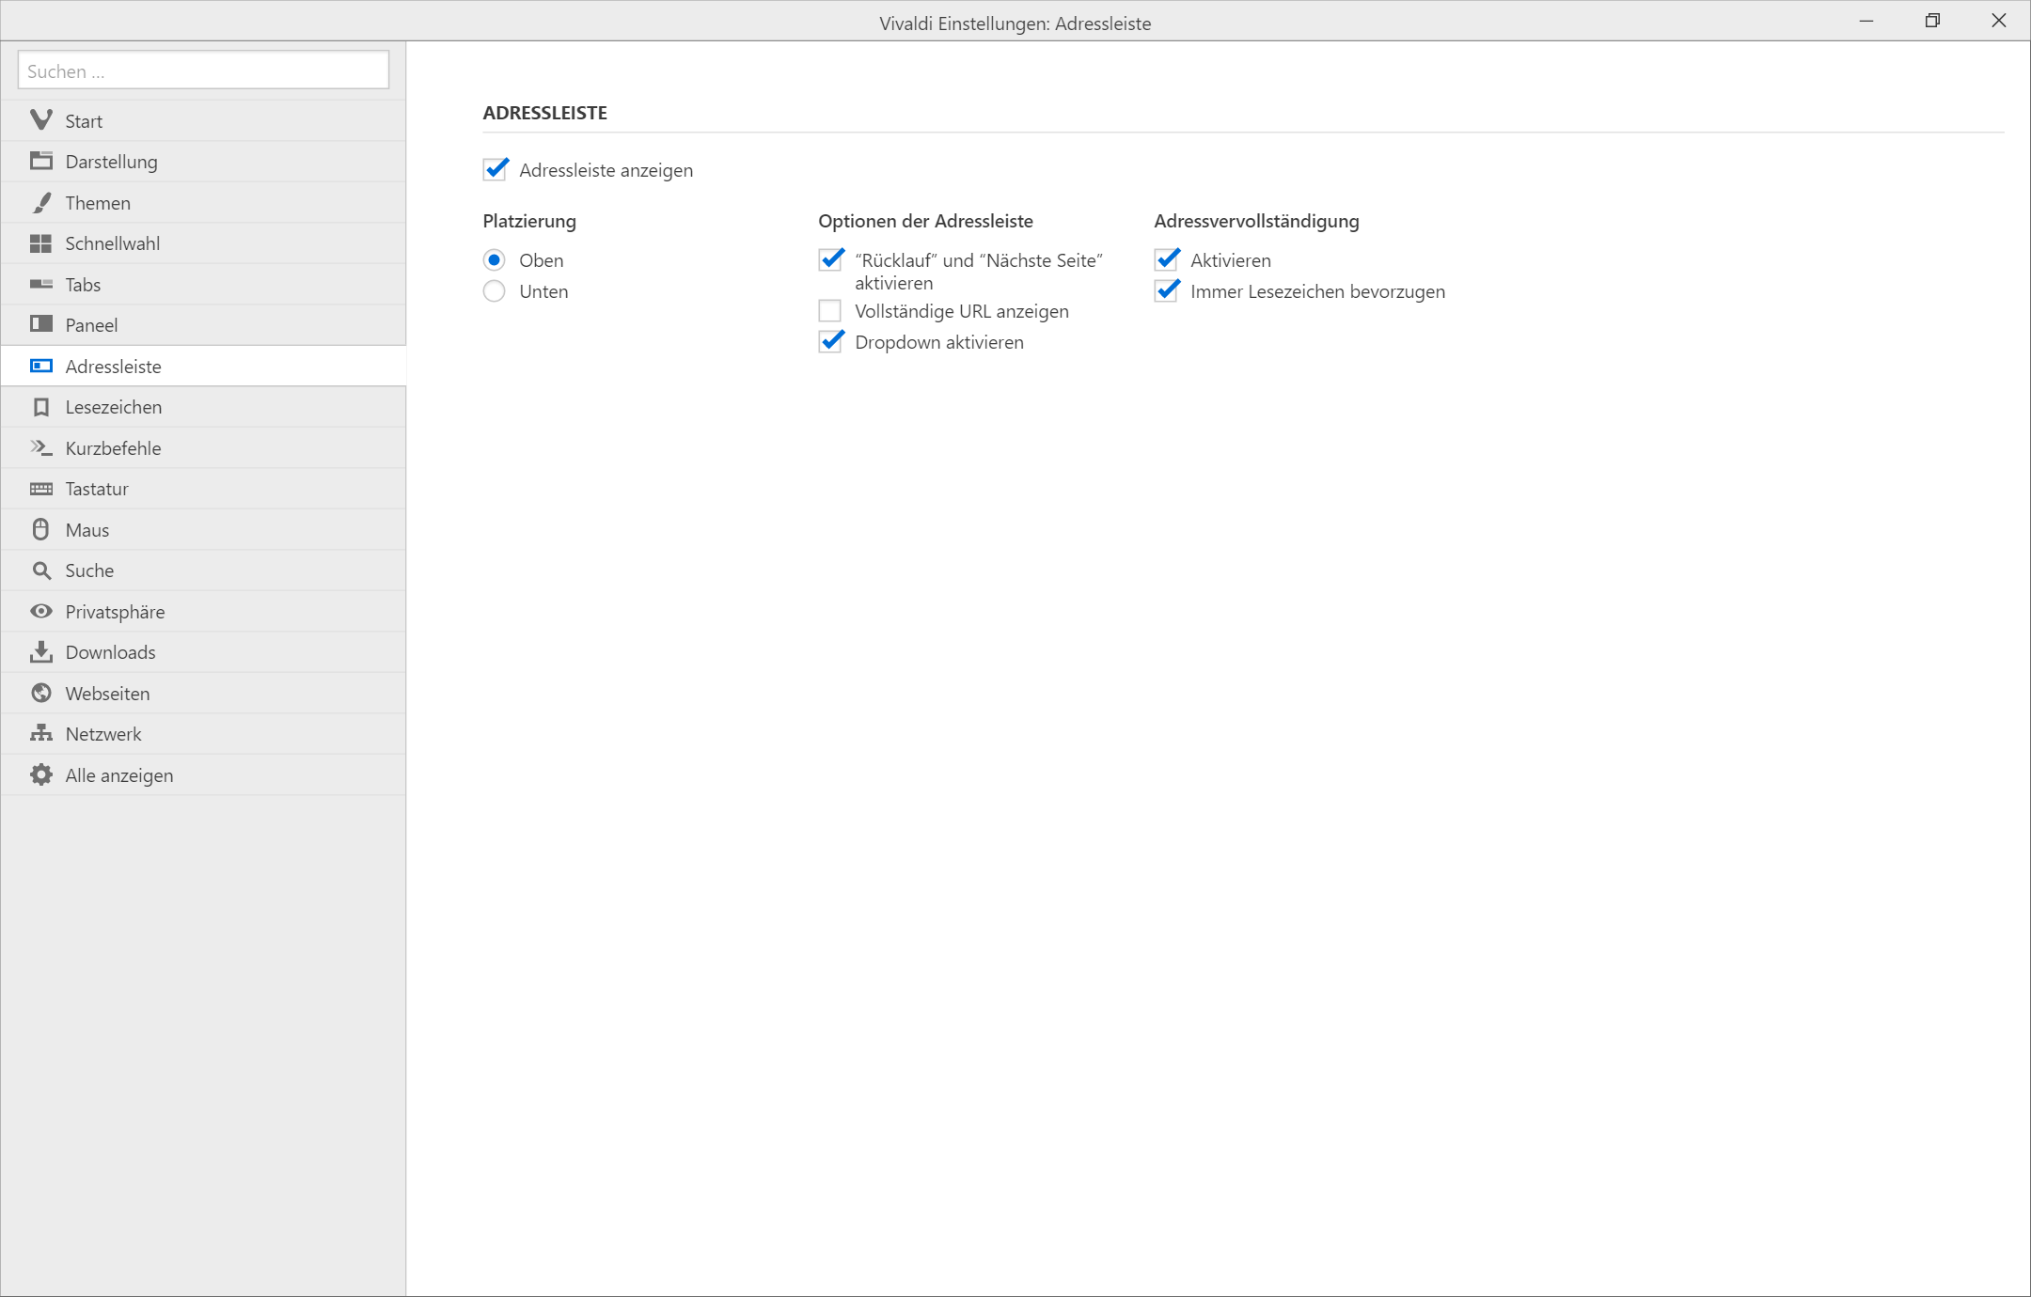Select the Unten placement radio button

[494, 291]
